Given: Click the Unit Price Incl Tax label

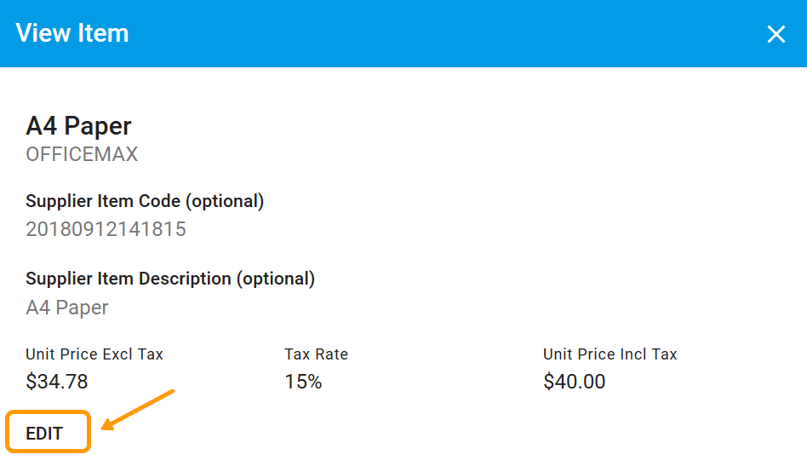Looking at the screenshot, I should pos(610,354).
